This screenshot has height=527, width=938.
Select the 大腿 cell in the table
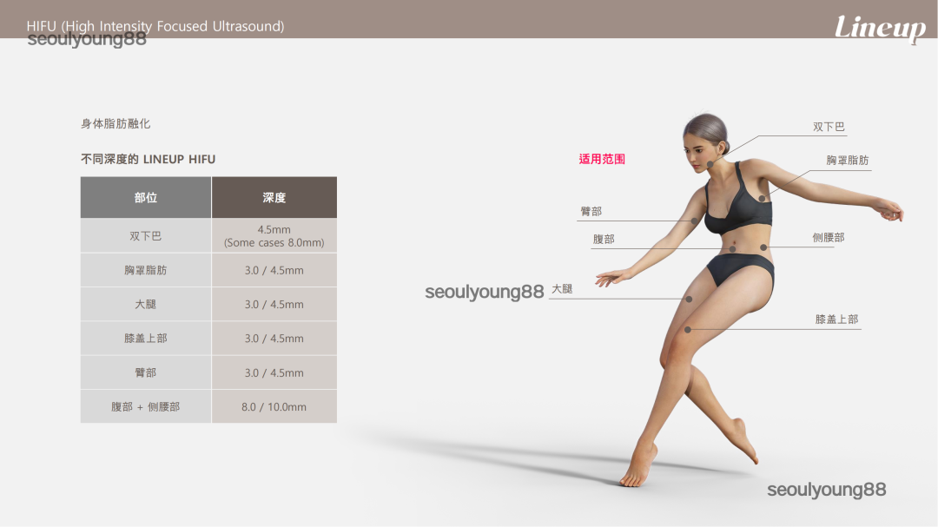point(146,305)
